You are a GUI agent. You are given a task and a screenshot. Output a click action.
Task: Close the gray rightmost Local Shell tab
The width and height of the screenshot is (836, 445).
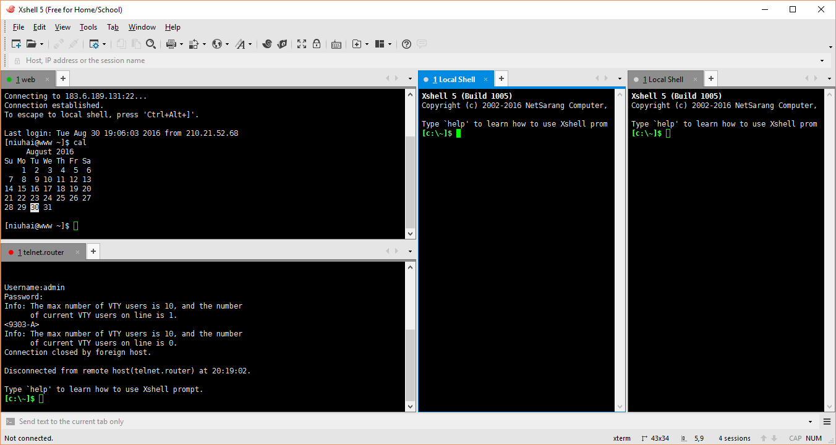click(695, 79)
